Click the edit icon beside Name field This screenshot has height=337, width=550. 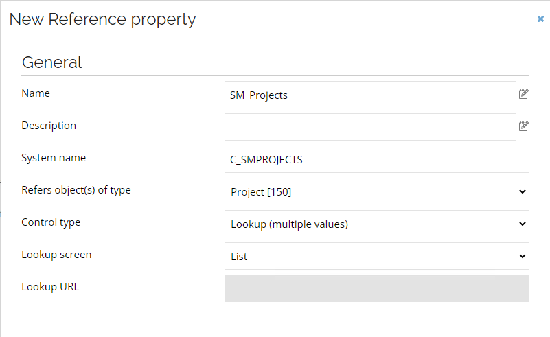pyautogui.click(x=524, y=94)
